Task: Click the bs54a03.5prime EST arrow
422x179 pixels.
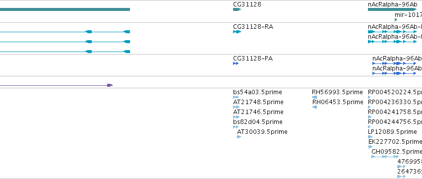Action: point(235,97)
